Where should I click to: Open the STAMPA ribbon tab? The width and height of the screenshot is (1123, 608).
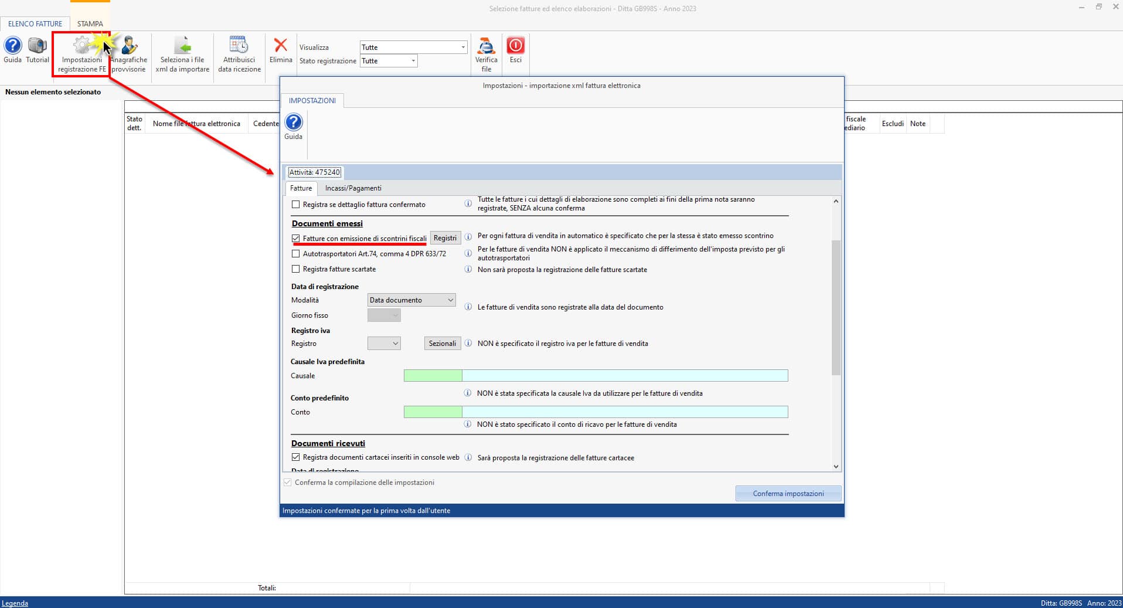90,24
